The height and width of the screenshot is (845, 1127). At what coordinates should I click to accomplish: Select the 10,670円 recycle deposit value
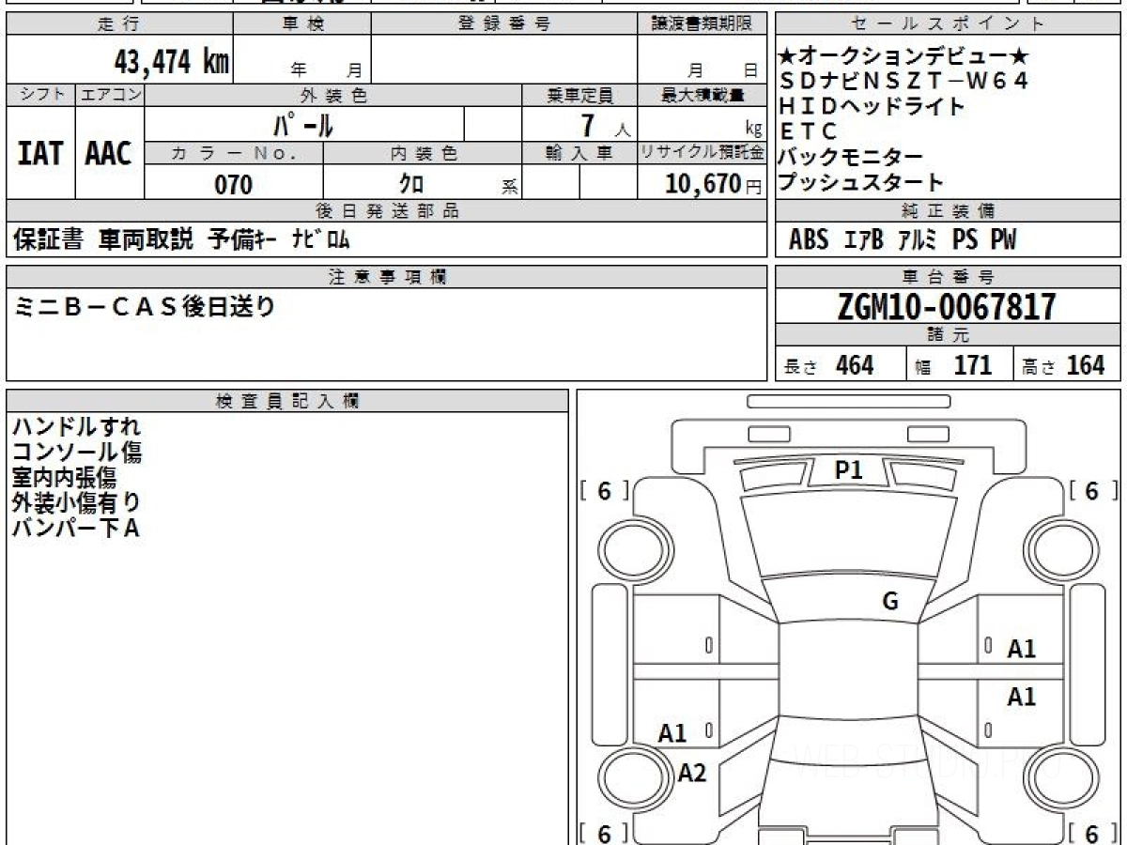pos(714,184)
